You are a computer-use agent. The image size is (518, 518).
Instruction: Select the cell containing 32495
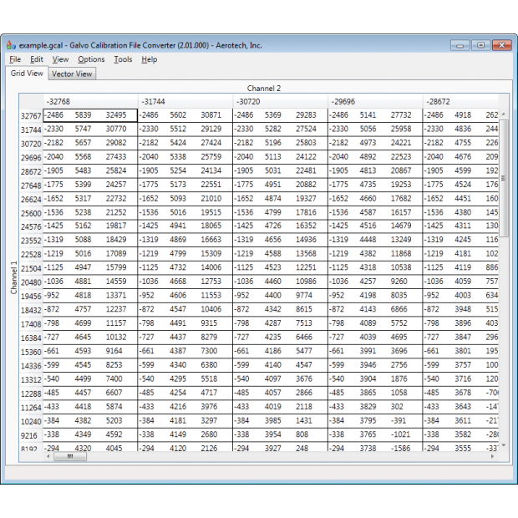point(116,115)
